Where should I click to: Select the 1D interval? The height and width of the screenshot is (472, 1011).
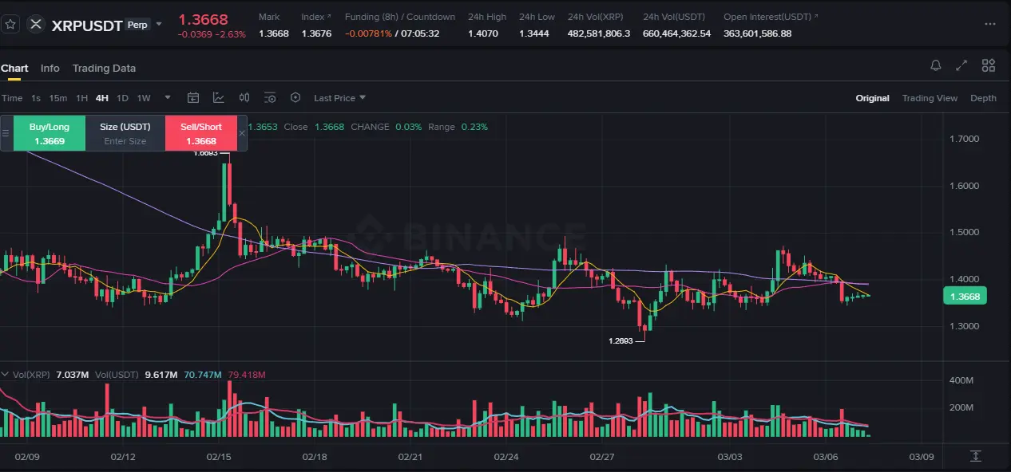tap(122, 98)
